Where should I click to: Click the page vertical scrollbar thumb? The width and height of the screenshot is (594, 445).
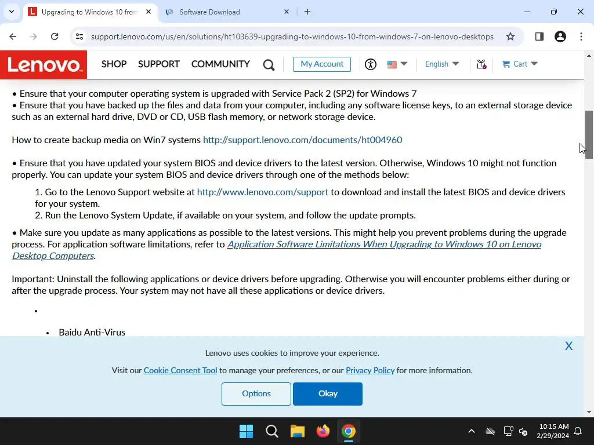click(589, 134)
